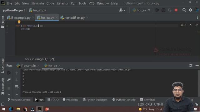Stop the process with red square
200x112 pixels.
(176, 10)
